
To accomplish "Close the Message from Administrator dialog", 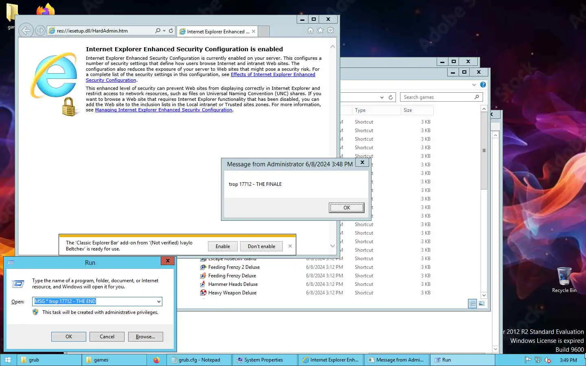I will [362, 162].
